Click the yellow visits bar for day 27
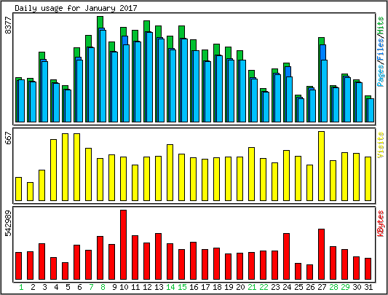The width and height of the screenshot is (388, 295). [321, 166]
